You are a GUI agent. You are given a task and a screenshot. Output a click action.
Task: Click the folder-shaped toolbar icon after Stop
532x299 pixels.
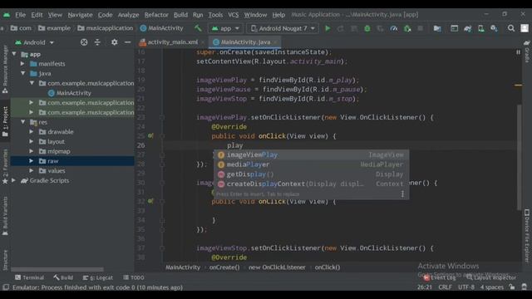[437, 28]
